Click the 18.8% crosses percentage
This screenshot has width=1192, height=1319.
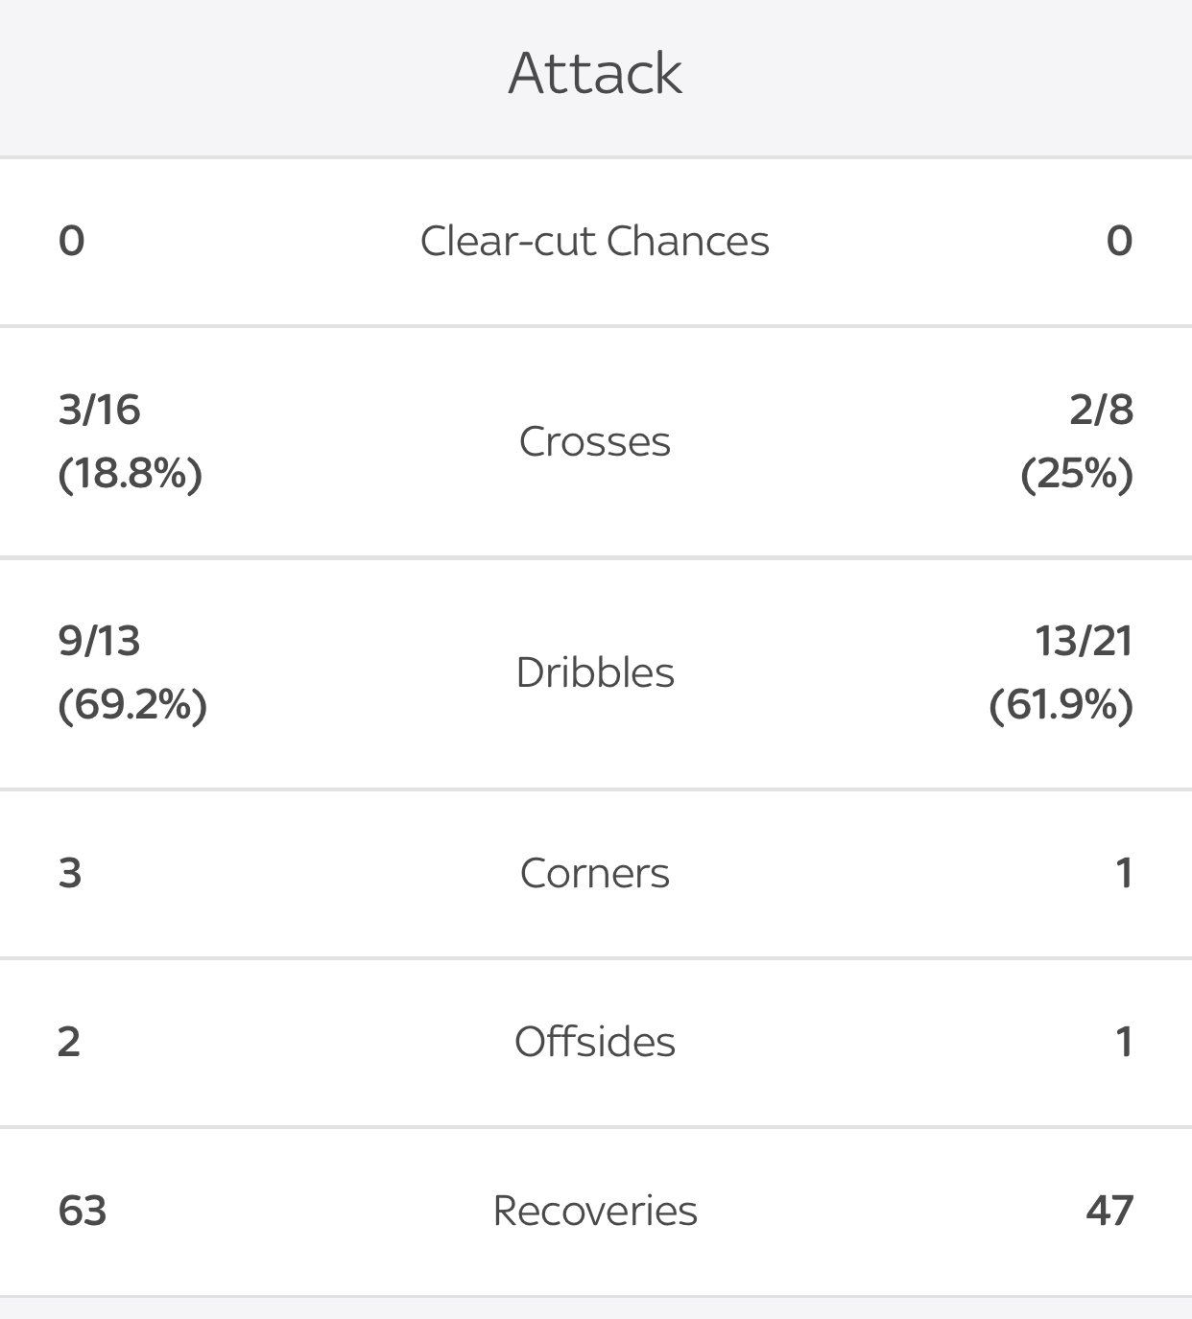coord(131,474)
